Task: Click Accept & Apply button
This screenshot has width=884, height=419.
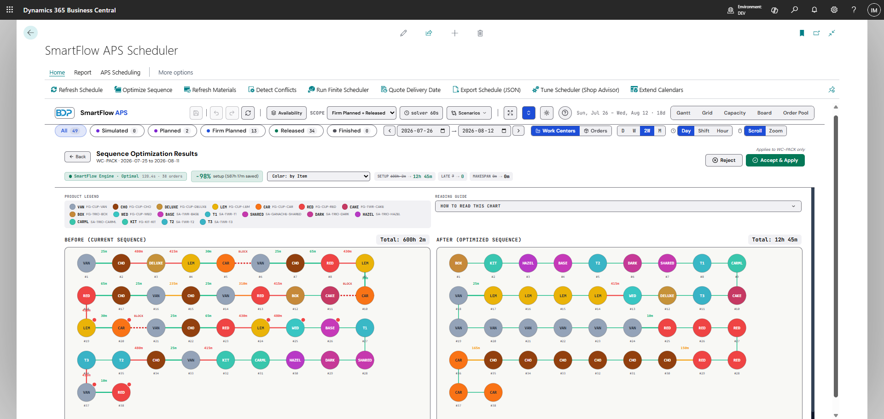Action: 775,160
